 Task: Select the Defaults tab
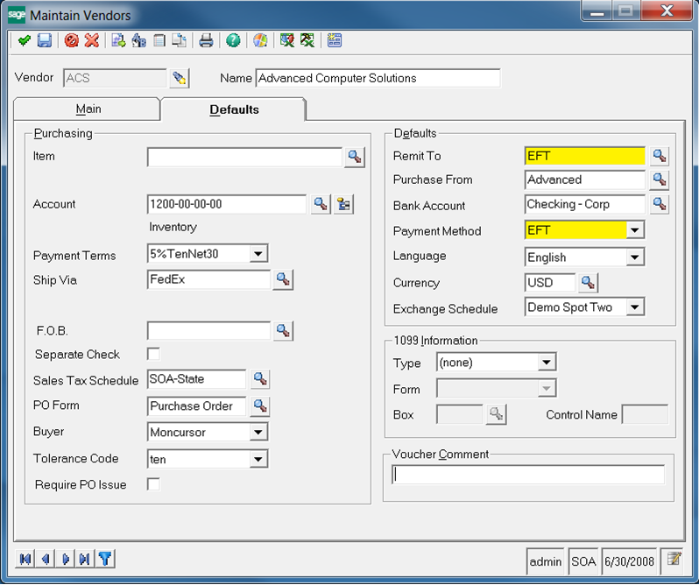coord(234,109)
